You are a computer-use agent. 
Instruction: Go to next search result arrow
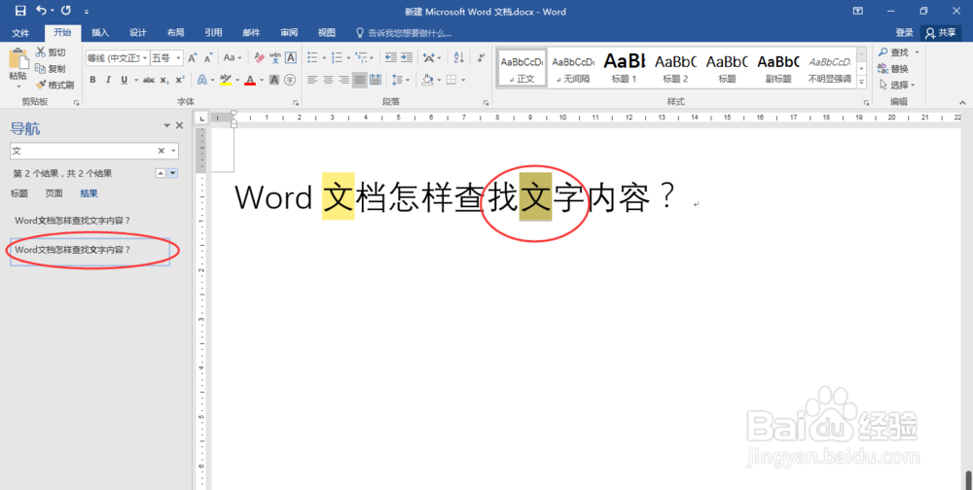(173, 173)
